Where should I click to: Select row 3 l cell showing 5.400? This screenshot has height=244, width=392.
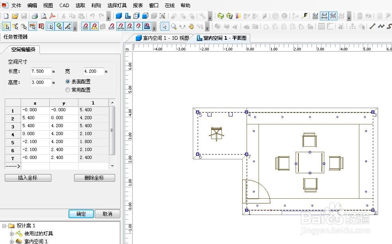[94, 126]
